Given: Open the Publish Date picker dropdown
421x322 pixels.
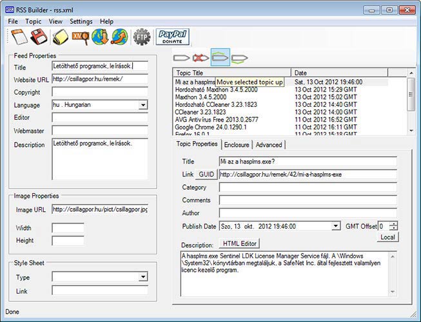Looking at the screenshot, I should tap(335, 226).
